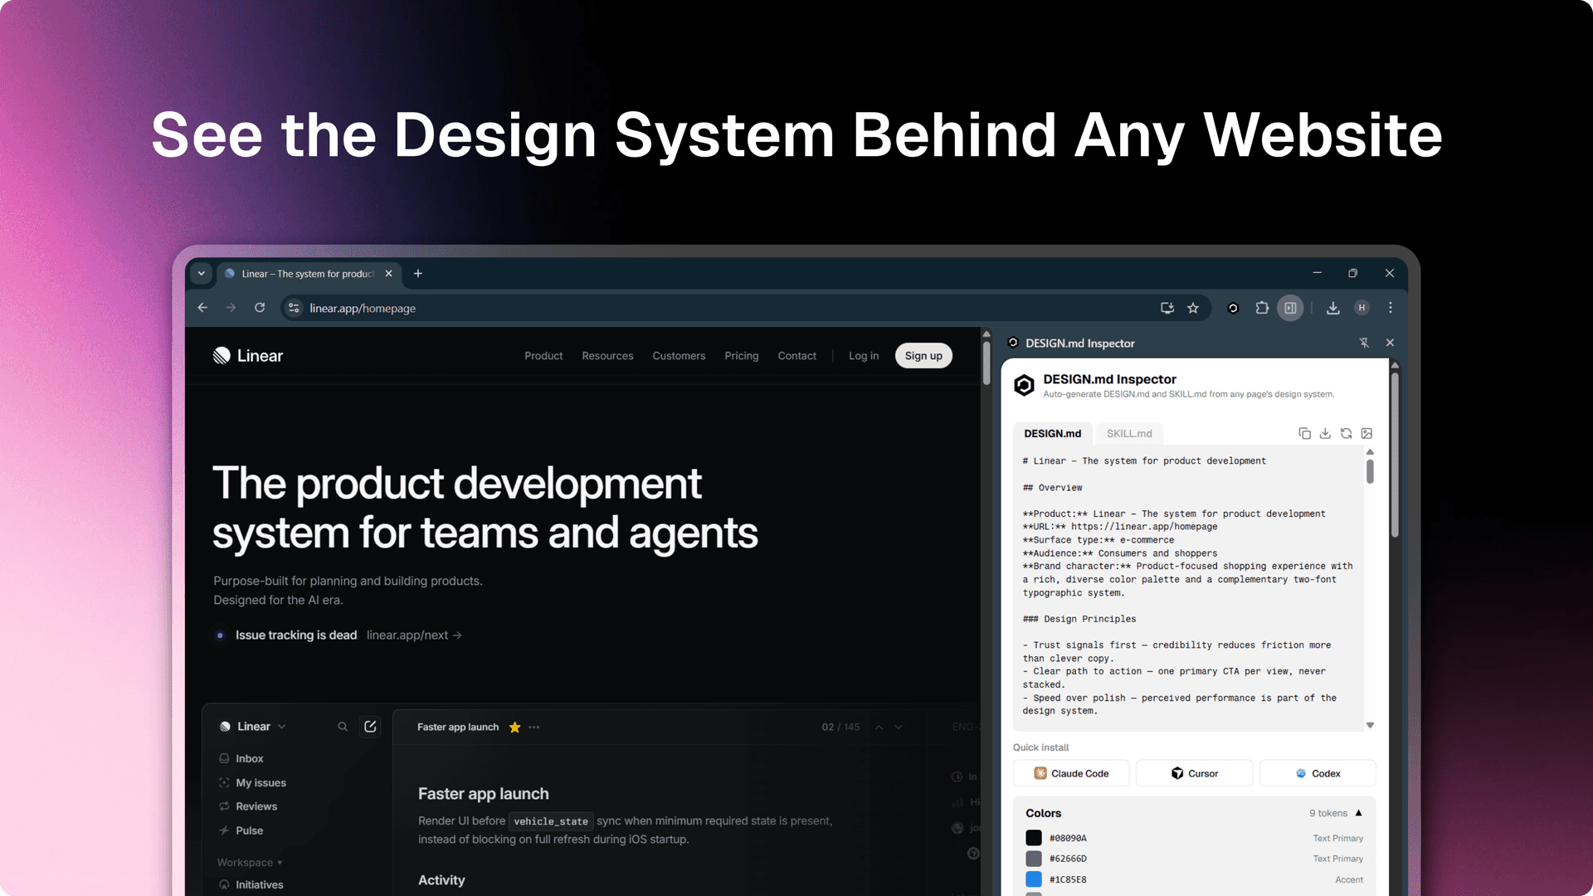Click the Faster app launch breadcrumb title
The height and width of the screenshot is (896, 1593).
(458, 728)
